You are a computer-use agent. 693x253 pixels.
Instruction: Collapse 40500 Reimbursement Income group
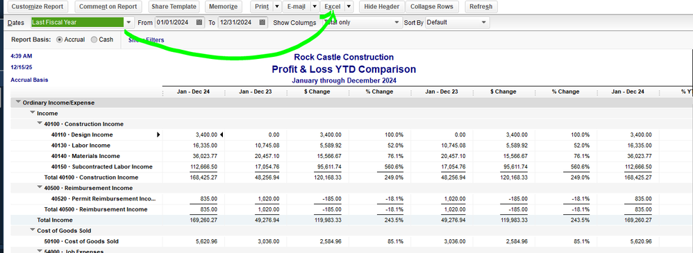(x=40, y=188)
